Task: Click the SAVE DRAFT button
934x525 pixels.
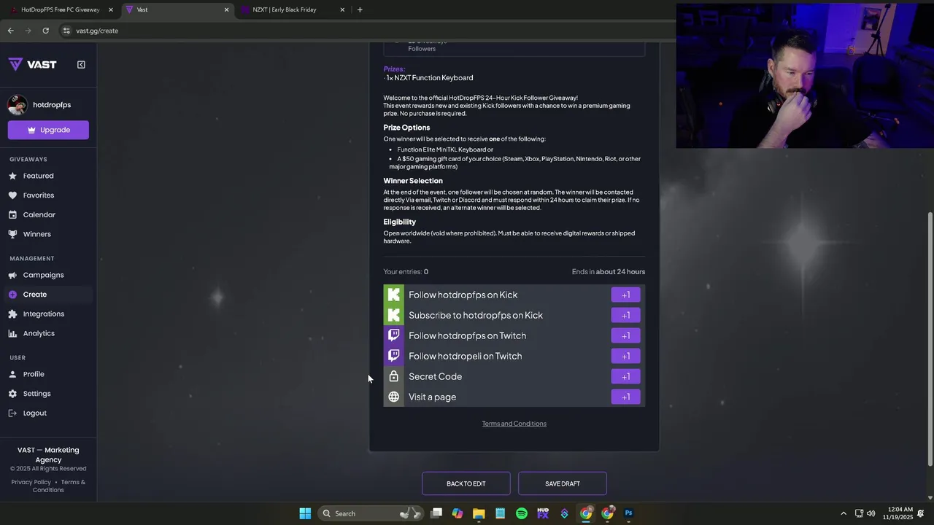Action: 562,483
